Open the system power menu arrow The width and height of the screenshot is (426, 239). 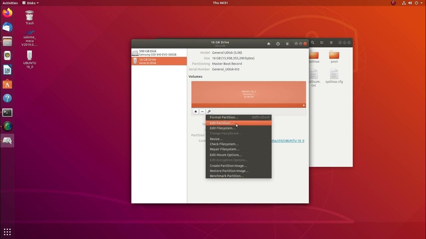click(421, 3)
